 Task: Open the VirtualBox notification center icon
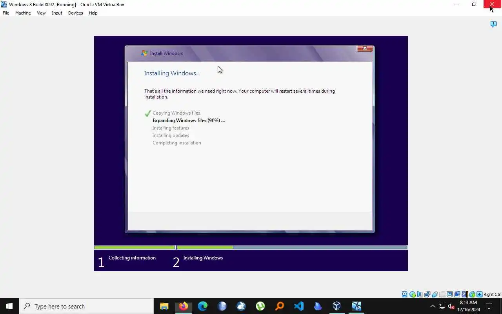pos(494,24)
